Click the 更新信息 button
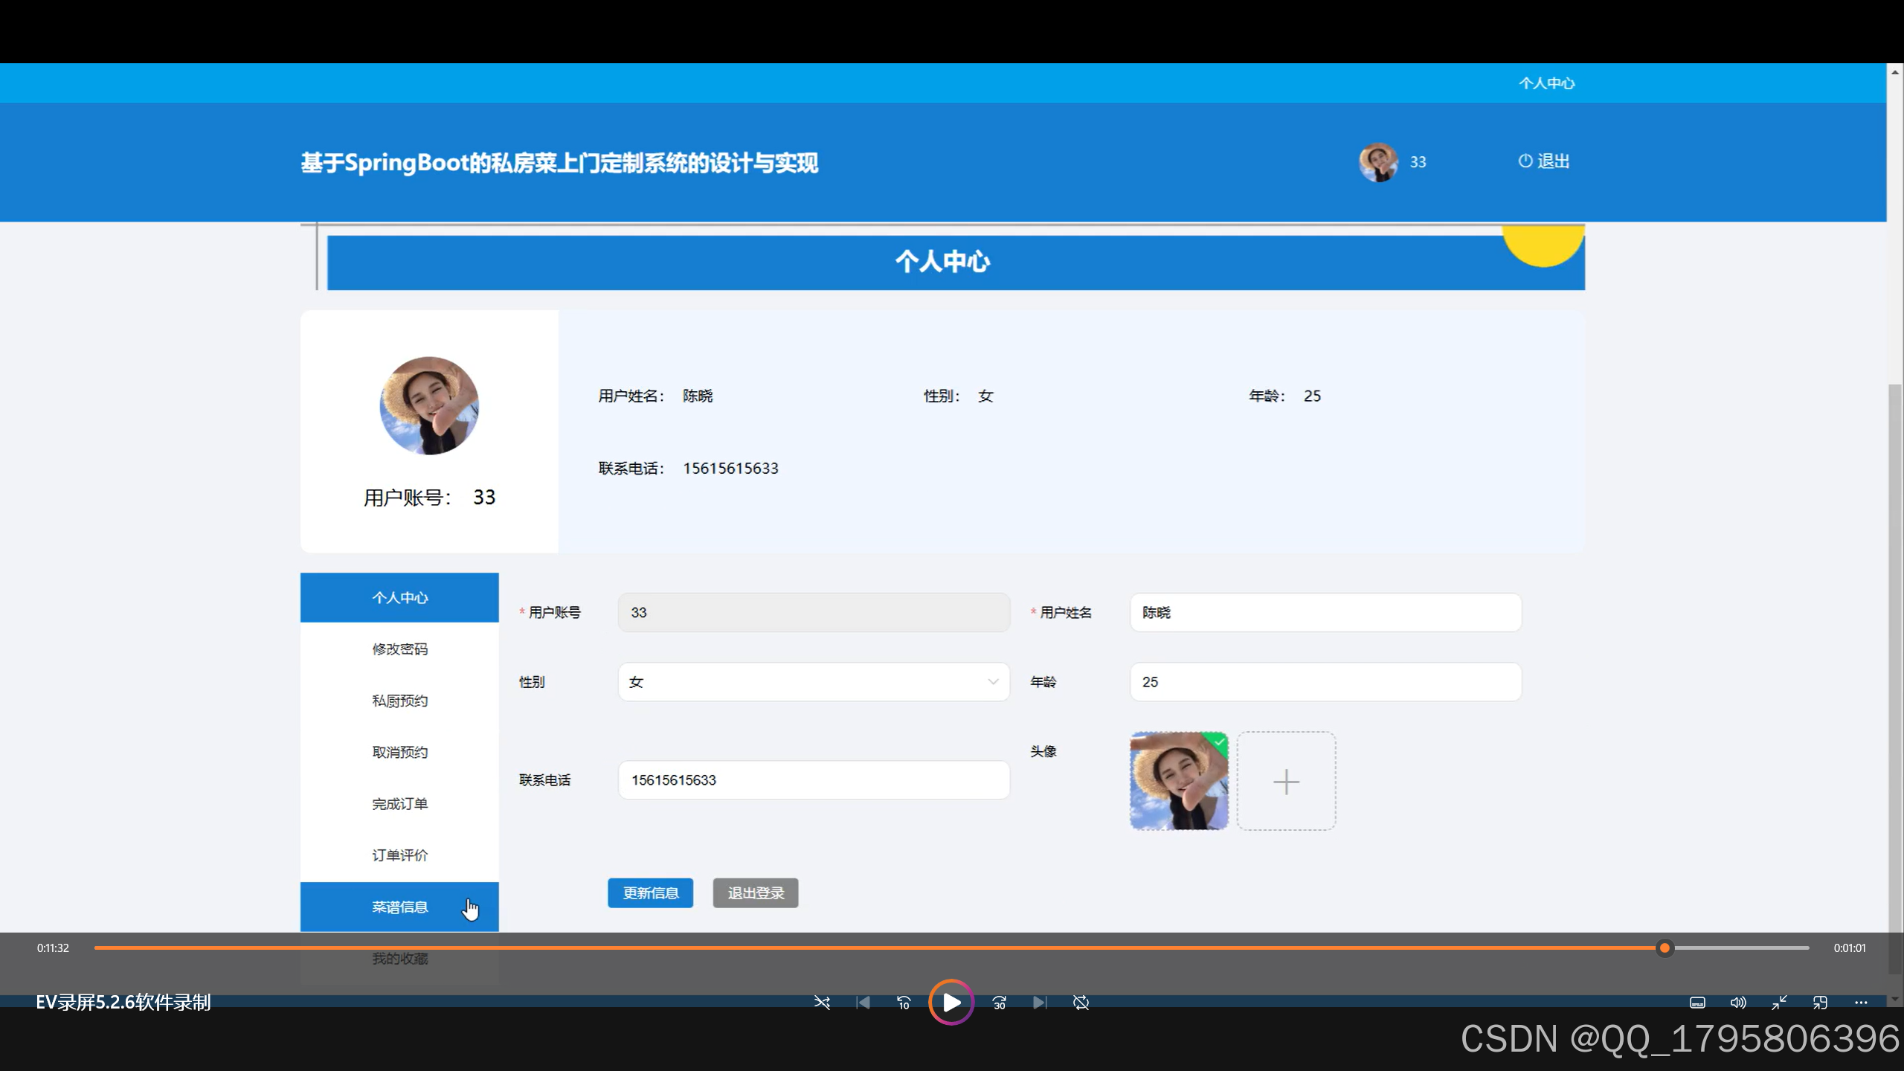This screenshot has height=1071, width=1904. click(x=650, y=893)
